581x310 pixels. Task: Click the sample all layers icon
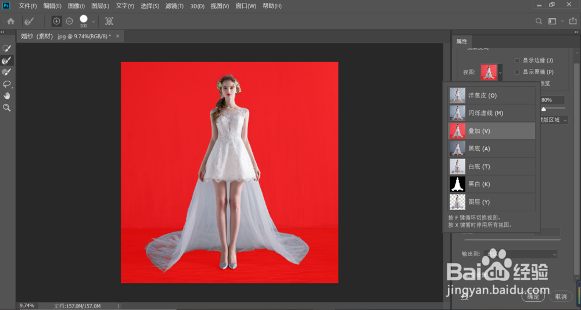(x=109, y=21)
